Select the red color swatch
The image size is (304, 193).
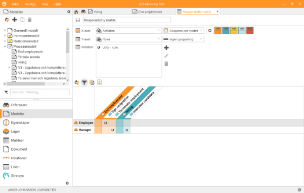point(250,31)
